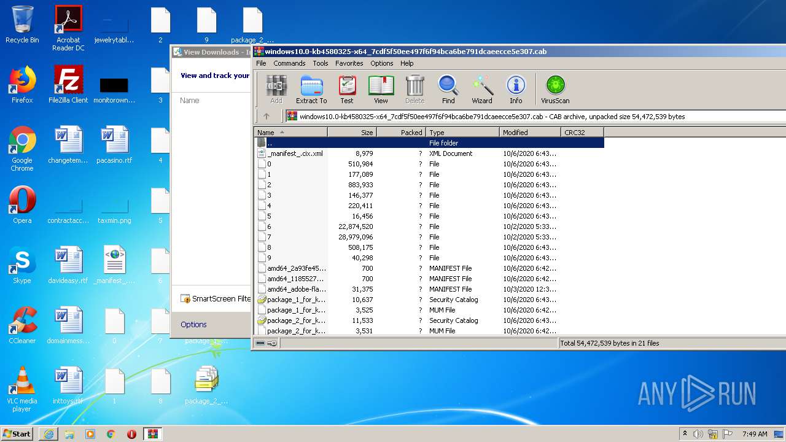The image size is (786, 442).
Task: Select package_2_ catalog icon on desktop bottom
Action: [206, 386]
